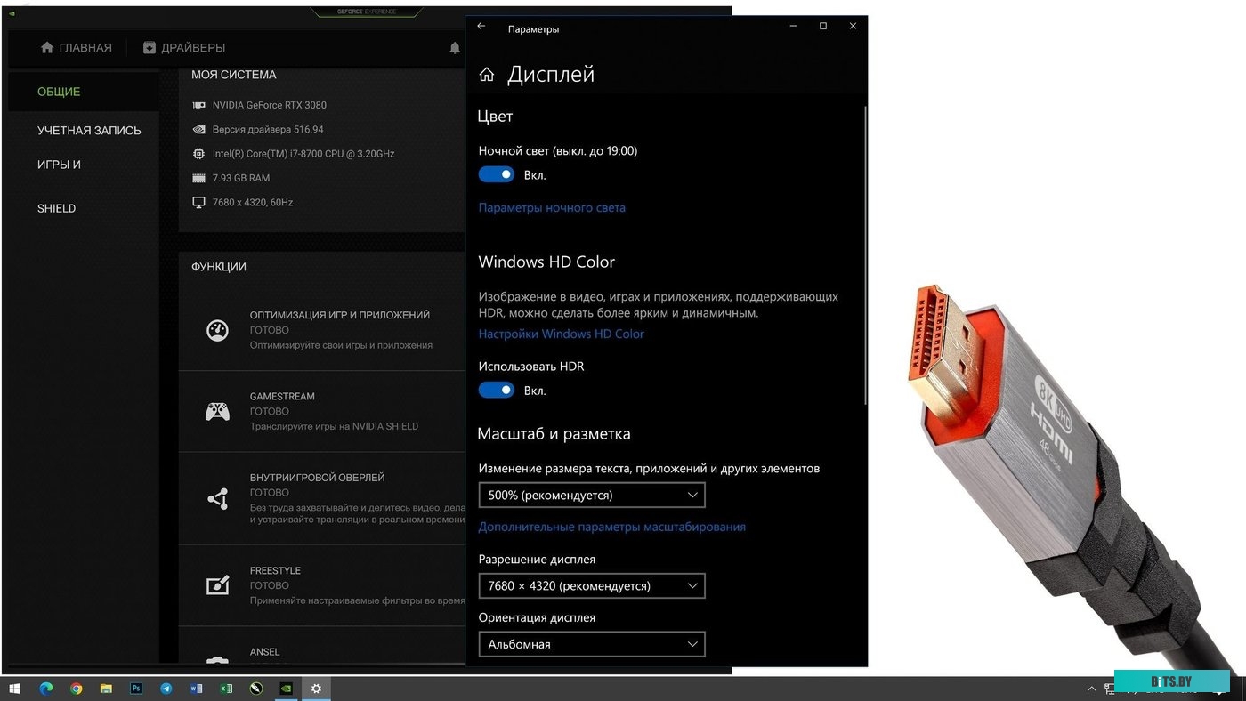Launch Photoshop from the taskbar
The width and height of the screenshot is (1246, 701).
[136, 689]
